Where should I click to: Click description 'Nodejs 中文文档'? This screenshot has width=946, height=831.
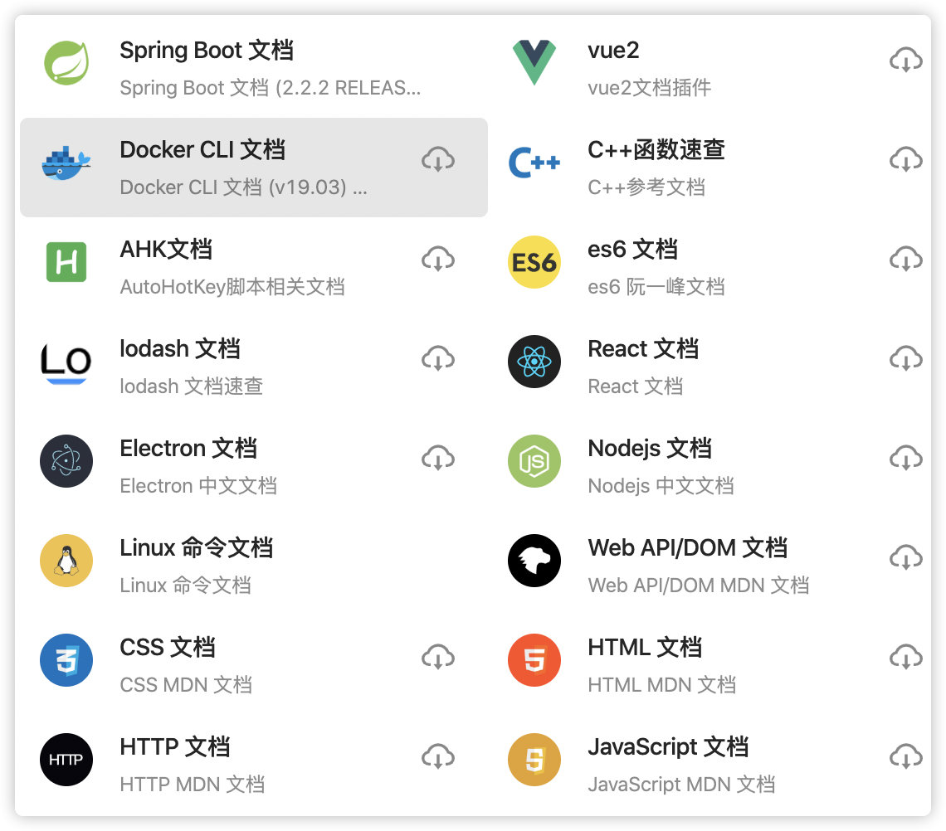coord(661,485)
